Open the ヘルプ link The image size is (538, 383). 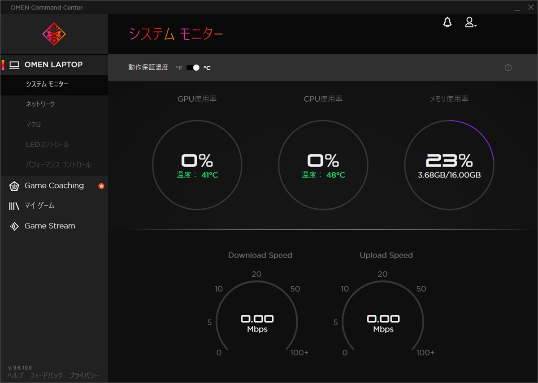15,375
